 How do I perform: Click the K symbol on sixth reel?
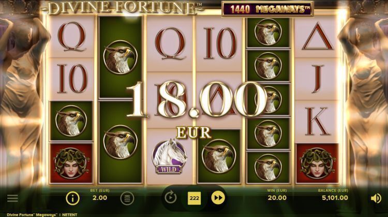[x=317, y=121]
